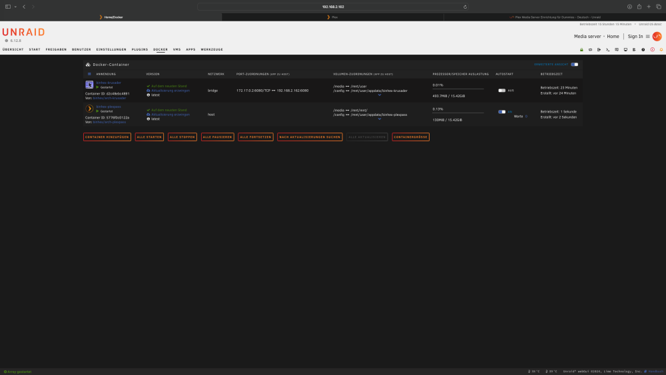Go to Einstellungen
Image resolution: width=666 pixels, height=375 pixels.
point(111,50)
